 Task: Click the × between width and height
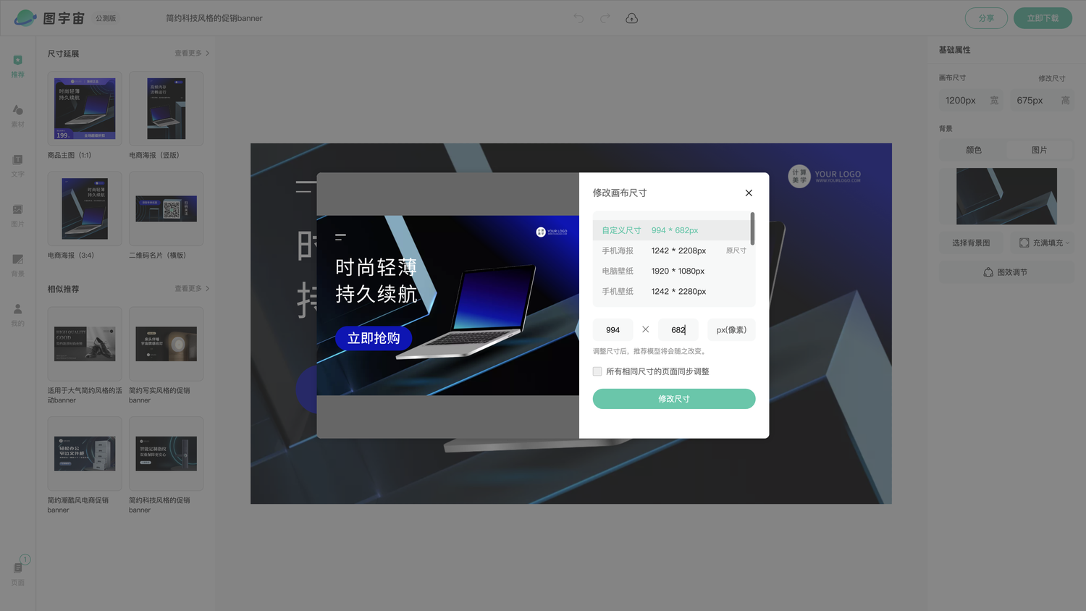645,329
